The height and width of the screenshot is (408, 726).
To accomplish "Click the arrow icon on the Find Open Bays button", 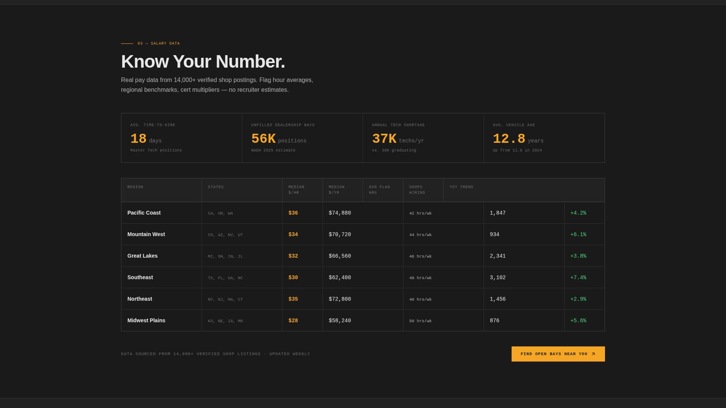I will [593, 354].
